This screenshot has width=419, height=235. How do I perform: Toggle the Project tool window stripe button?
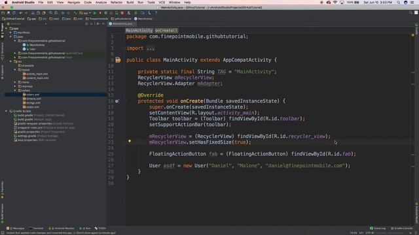coord(2,31)
